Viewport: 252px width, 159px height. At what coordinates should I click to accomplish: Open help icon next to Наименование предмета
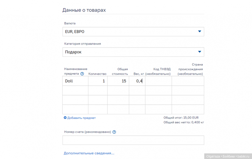[82, 74]
